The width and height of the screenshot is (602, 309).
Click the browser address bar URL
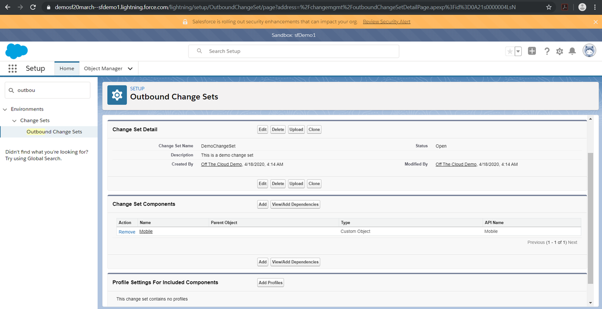point(285,7)
